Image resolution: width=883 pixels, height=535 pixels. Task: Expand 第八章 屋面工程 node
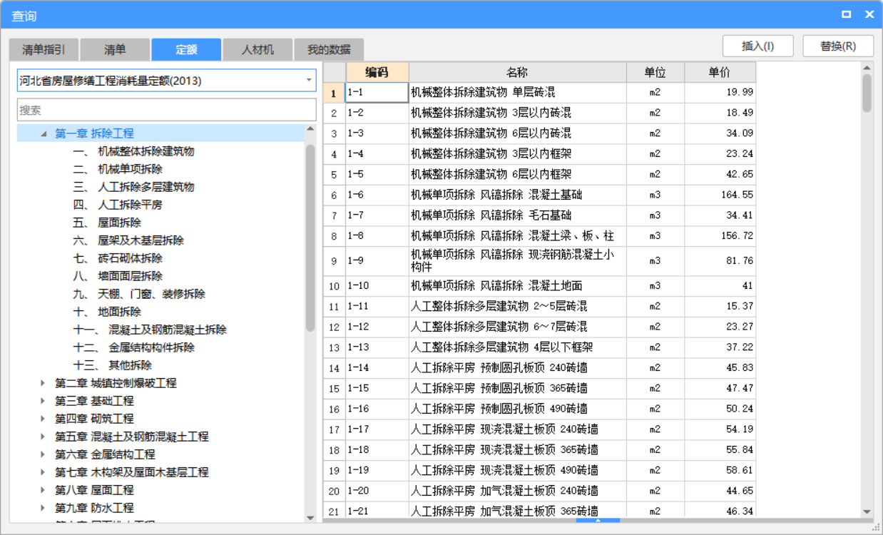tap(44, 490)
